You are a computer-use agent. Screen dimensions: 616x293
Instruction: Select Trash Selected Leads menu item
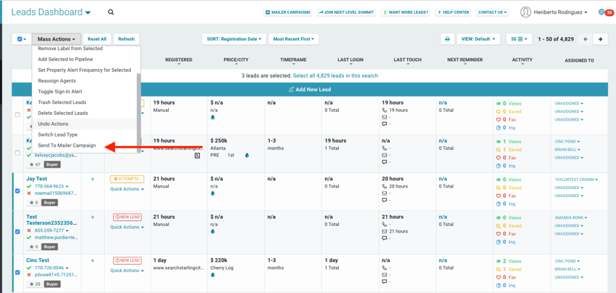62,102
